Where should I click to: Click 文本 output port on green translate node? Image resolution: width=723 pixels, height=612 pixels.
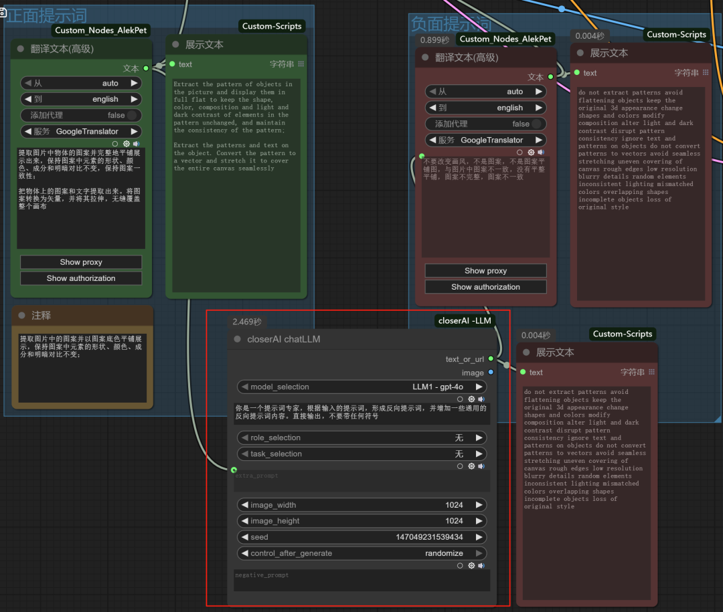146,68
